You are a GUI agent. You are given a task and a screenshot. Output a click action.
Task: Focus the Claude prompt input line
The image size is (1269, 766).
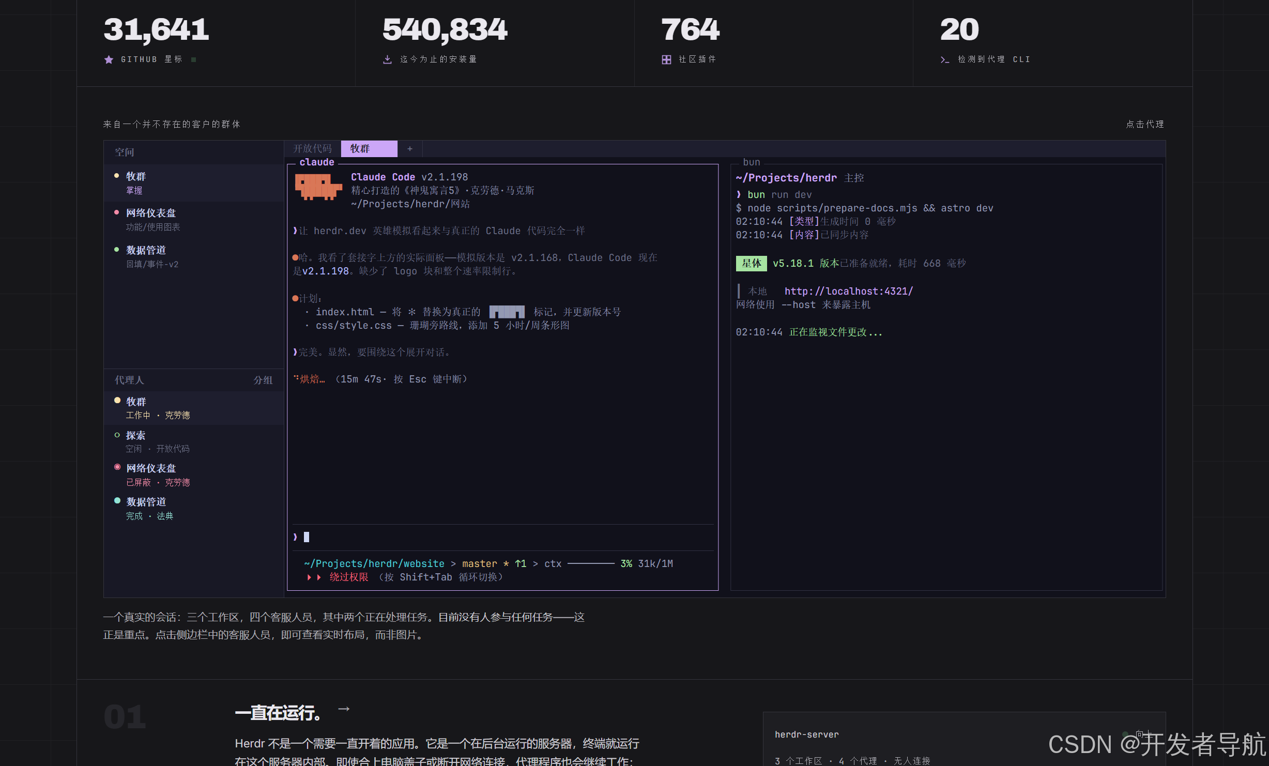[502, 537]
